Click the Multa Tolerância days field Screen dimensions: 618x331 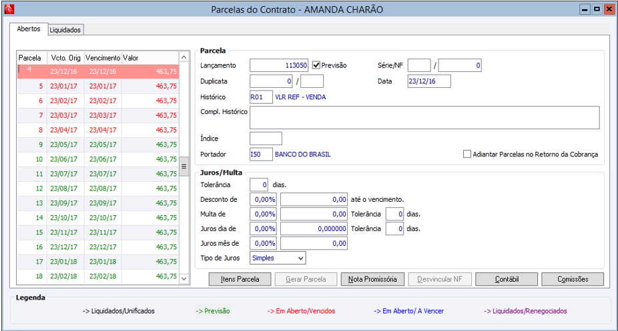point(394,214)
